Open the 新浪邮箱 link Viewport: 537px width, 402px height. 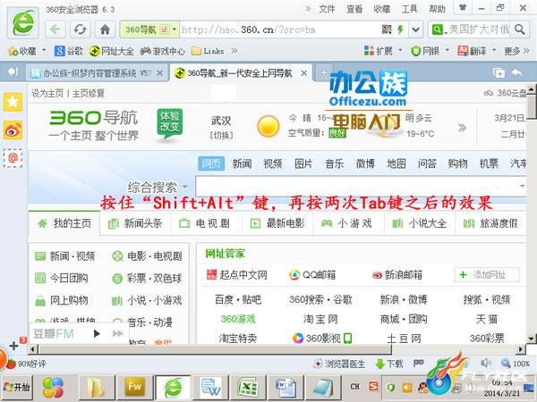click(397, 275)
